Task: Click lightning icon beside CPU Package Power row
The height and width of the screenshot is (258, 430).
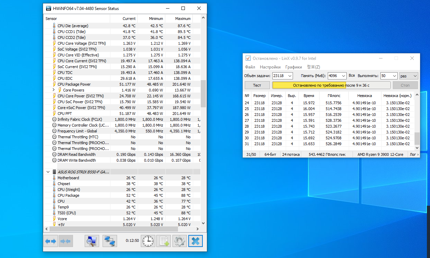Action: (54, 84)
